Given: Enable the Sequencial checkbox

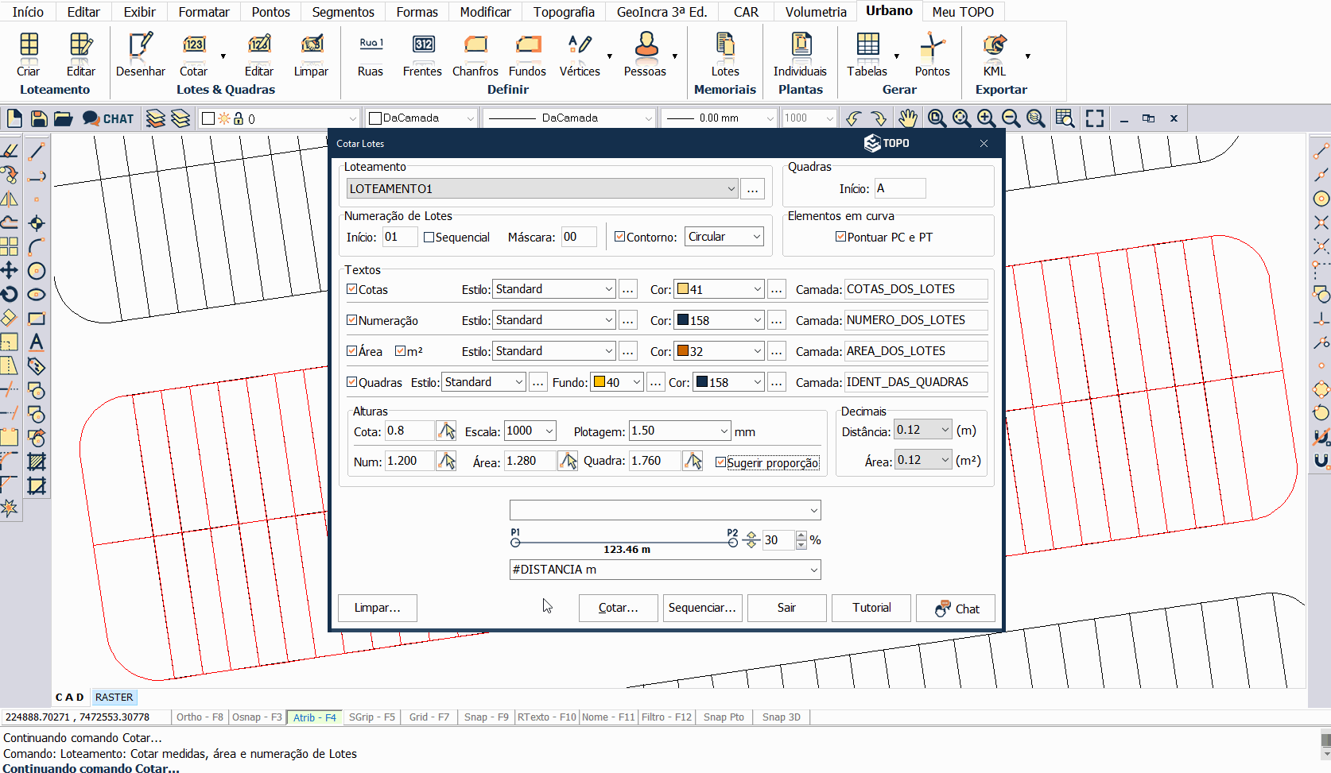Looking at the screenshot, I should click(x=429, y=238).
